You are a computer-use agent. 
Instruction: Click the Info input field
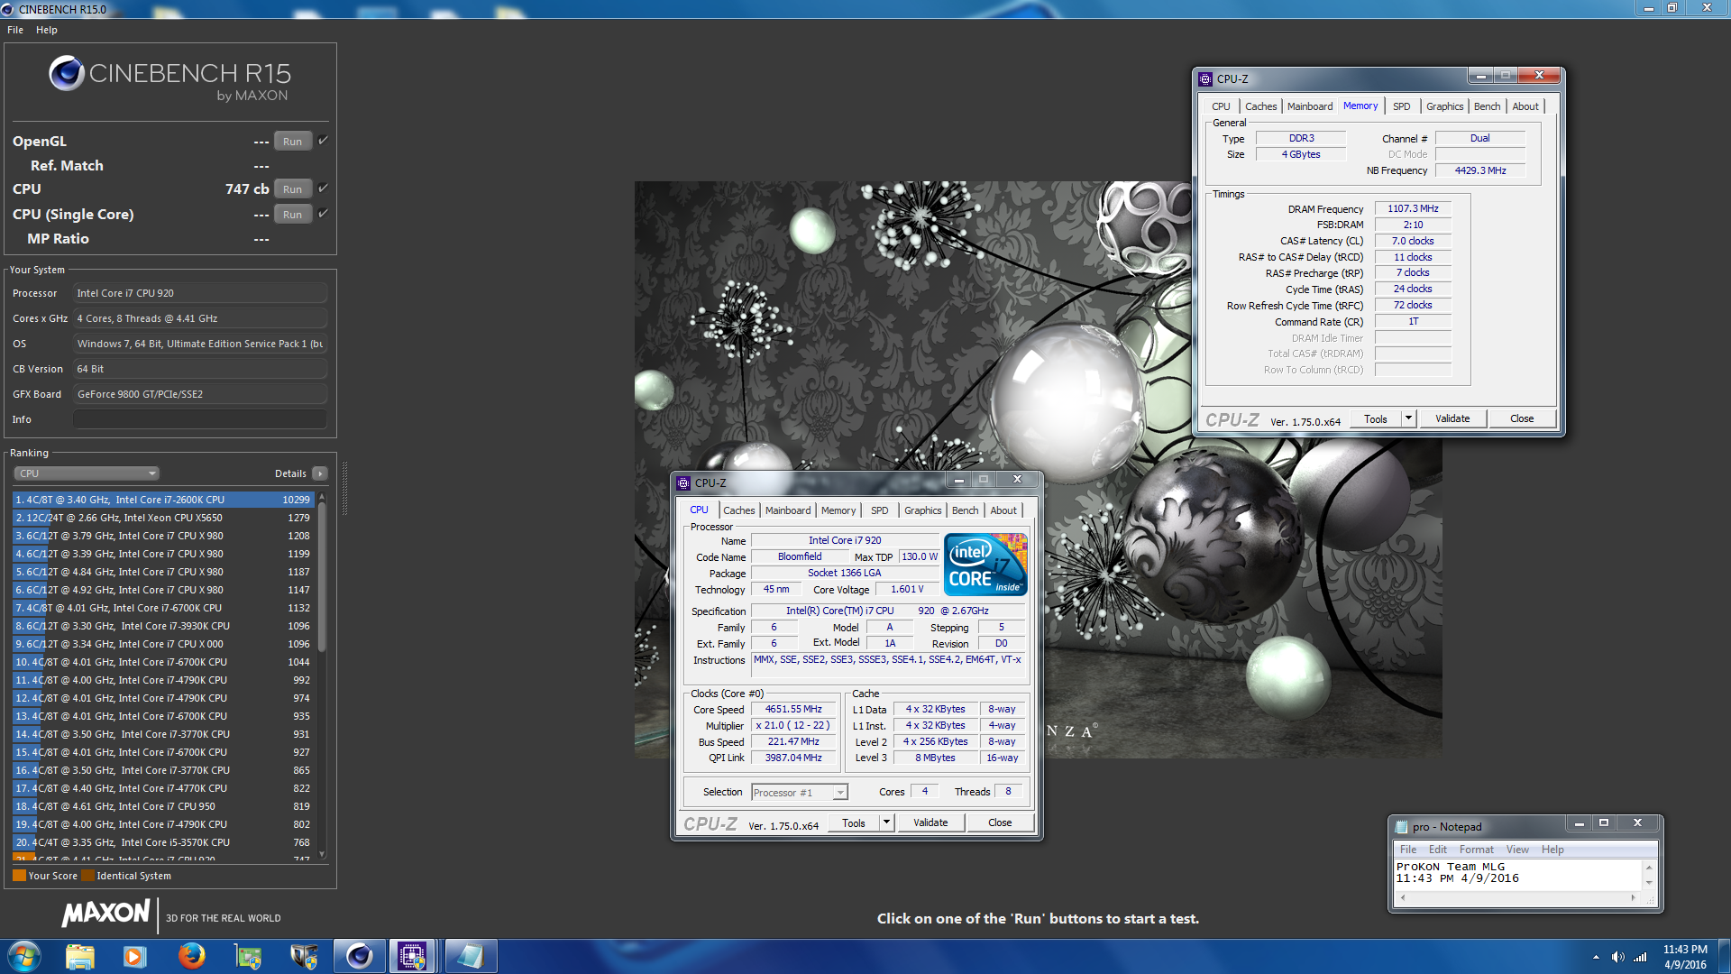click(x=200, y=419)
